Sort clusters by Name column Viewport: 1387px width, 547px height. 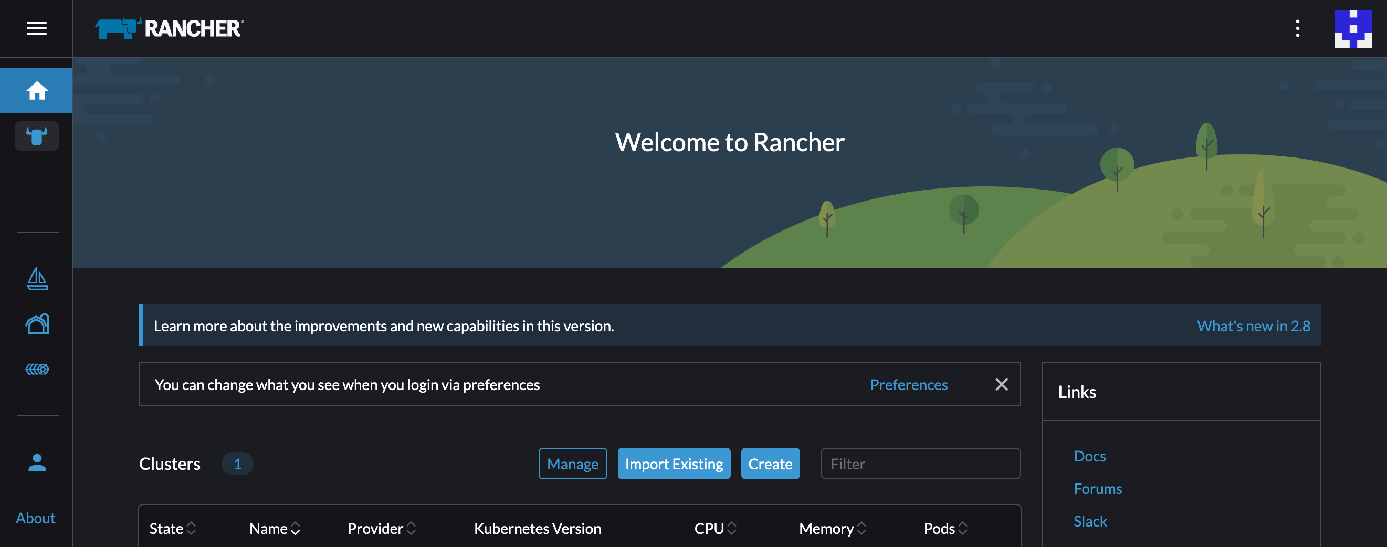pyautogui.click(x=275, y=528)
